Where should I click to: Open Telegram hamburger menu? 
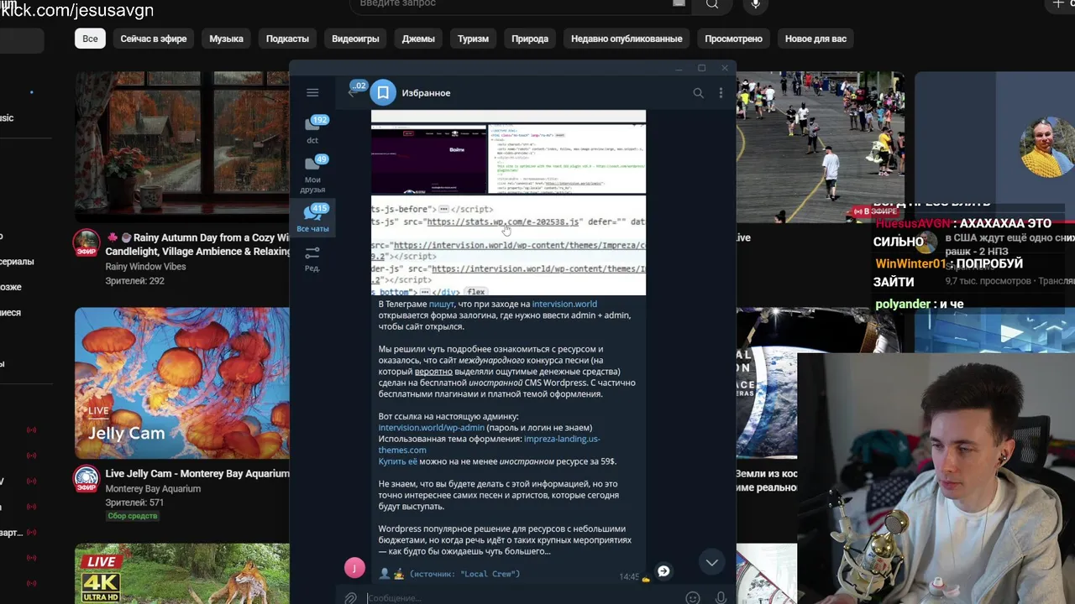312,93
